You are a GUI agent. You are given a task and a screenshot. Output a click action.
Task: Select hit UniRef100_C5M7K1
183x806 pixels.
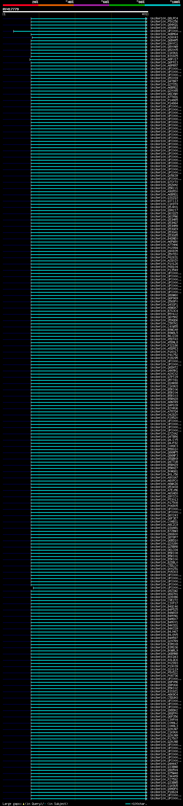click(164, 324)
